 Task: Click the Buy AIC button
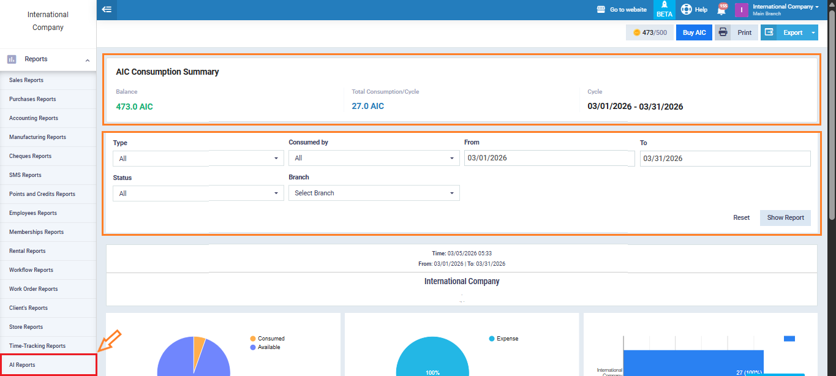(x=694, y=32)
